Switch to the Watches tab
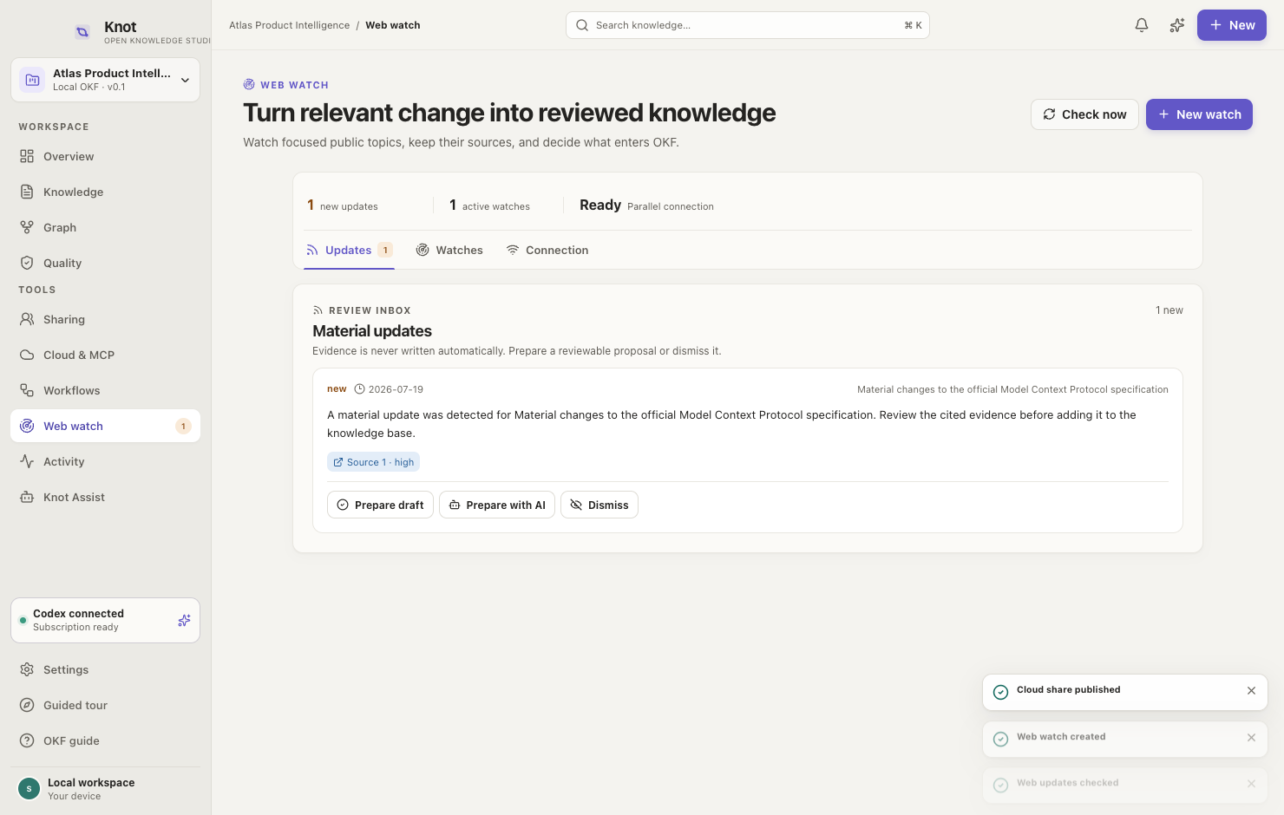1284x815 pixels. 449,250
